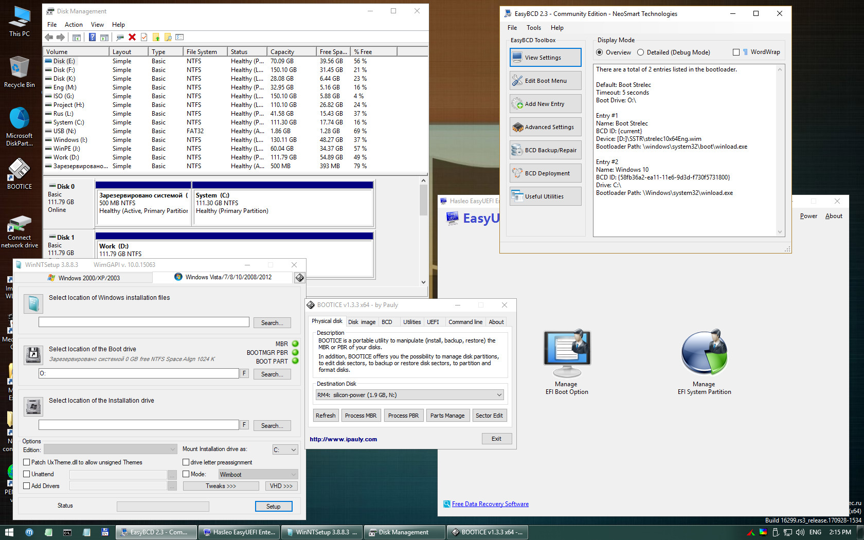This screenshot has width=864, height=540.
Task: Expand Tweaks >>> in WinNTSetup
Action: coord(221,486)
